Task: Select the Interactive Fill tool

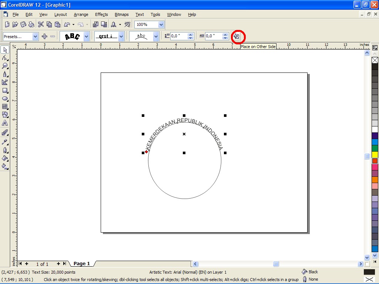Action: pos(5,166)
